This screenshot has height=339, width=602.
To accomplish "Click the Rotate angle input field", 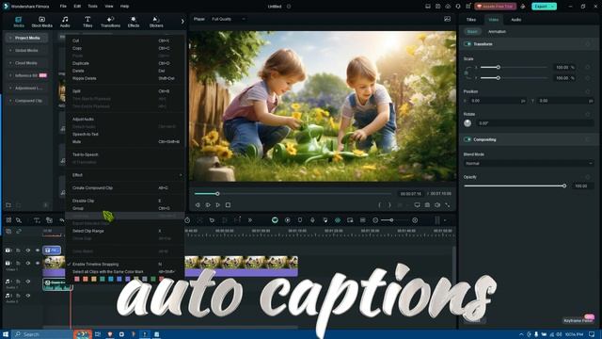I will click(x=535, y=123).
